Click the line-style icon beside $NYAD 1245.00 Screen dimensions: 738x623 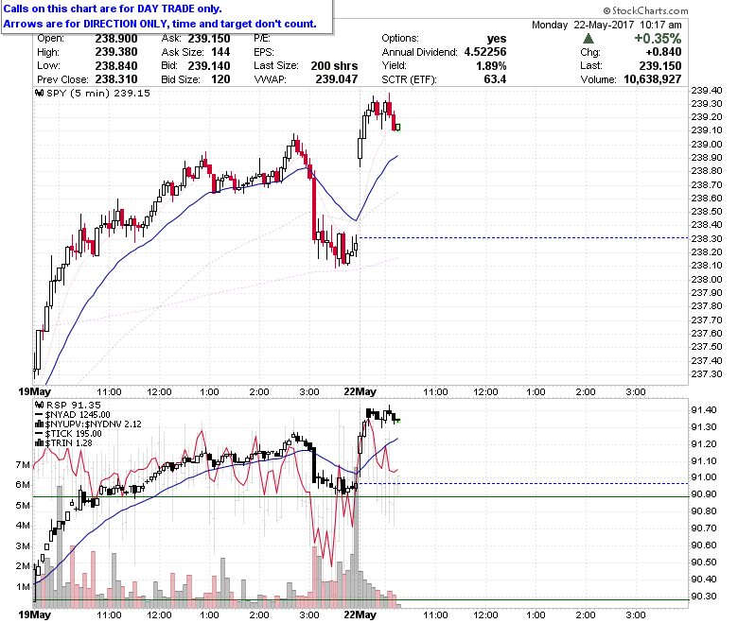click(40, 415)
